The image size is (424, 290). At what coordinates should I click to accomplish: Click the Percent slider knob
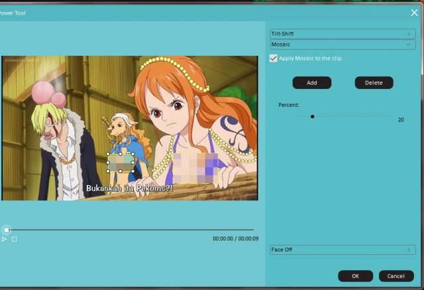tap(313, 116)
